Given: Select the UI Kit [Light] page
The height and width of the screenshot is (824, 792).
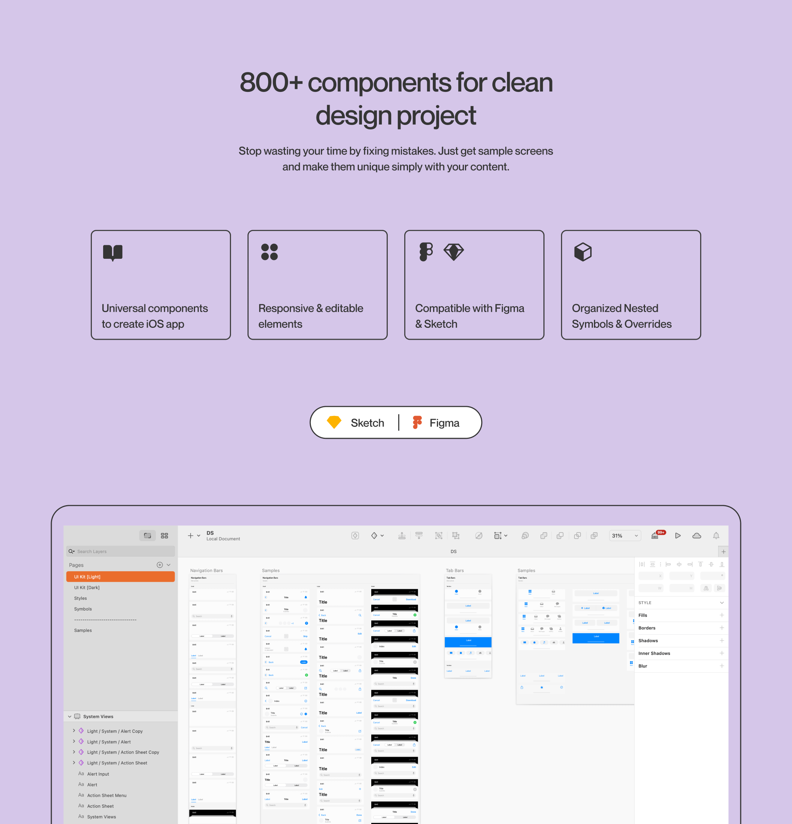Looking at the screenshot, I should pos(121,577).
